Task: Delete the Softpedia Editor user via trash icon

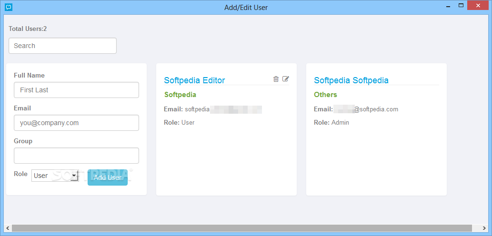Action: click(x=276, y=79)
